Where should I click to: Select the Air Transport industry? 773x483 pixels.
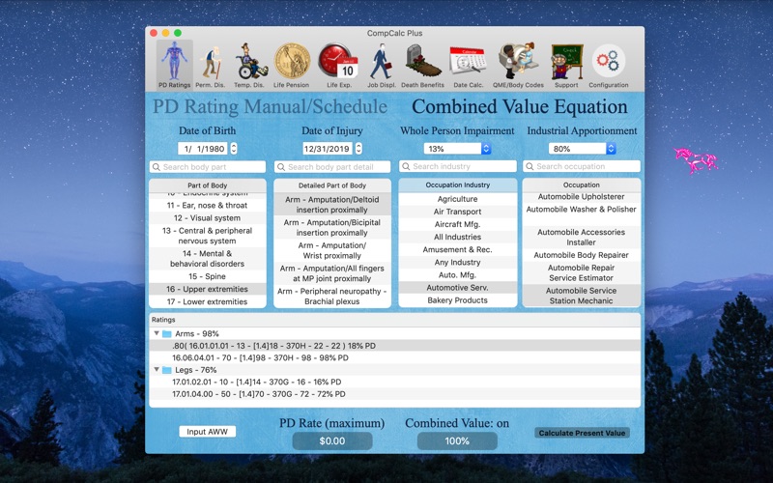coord(457,212)
